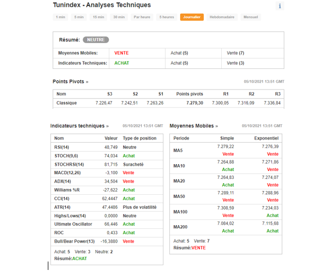Open the Moyennes Mobiles heading link

pyautogui.click(x=193, y=126)
